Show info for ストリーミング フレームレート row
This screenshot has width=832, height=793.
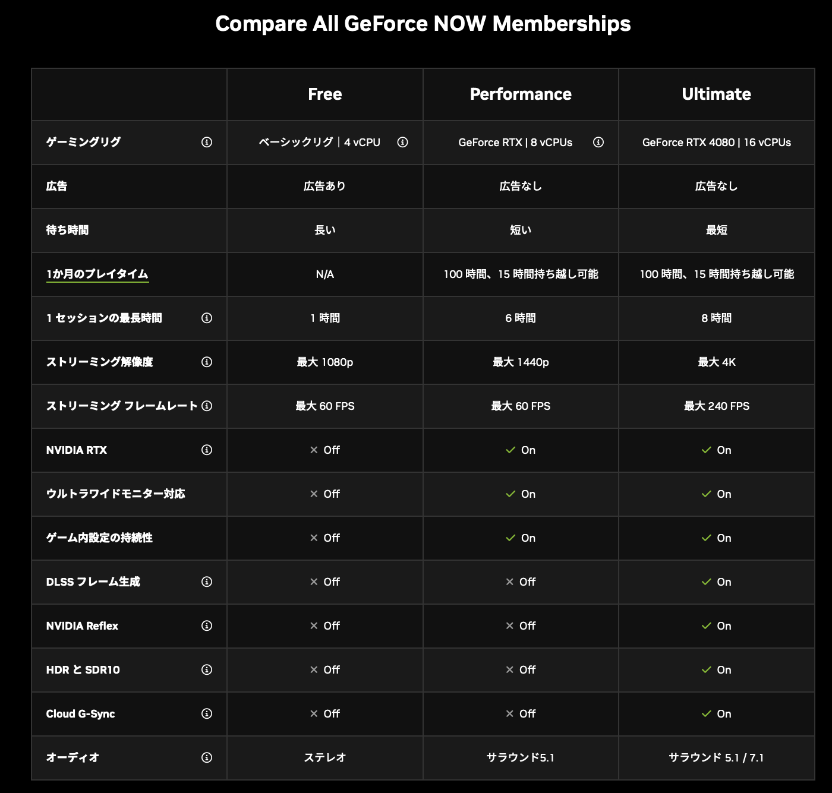207,406
